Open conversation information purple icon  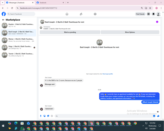click(x=157, y=22)
